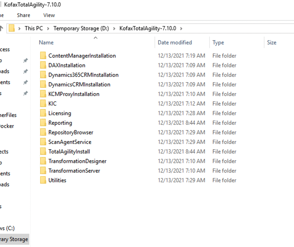Screen dimensions: 294x247
Task: Expand chevron after Temporary Storage (D:)
Action: [114, 29]
